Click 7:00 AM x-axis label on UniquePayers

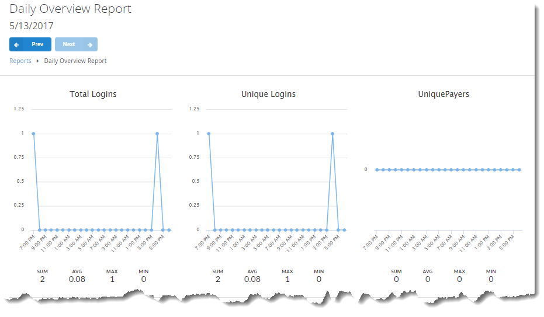[445, 242]
